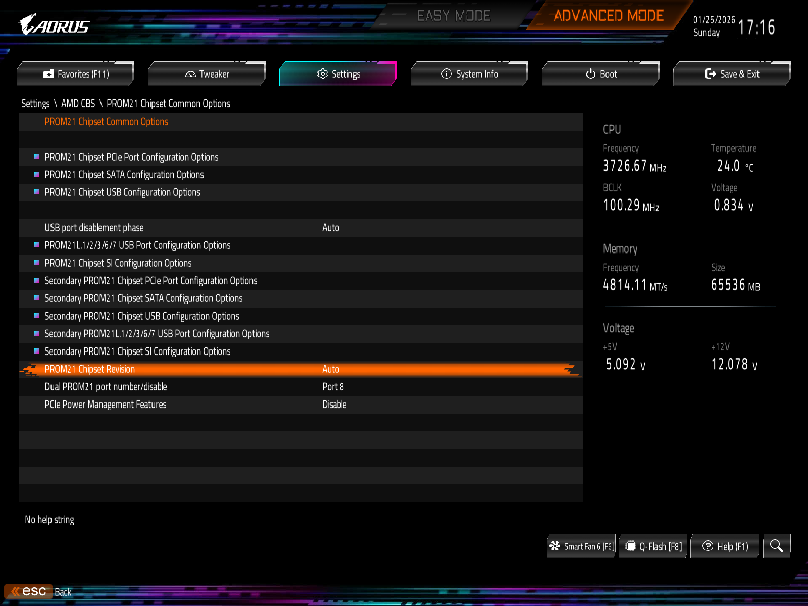Image resolution: width=808 pixels, height=606 pixels.
Task: Open Smart Fan 6 fan settings
Action: (581, 546)
